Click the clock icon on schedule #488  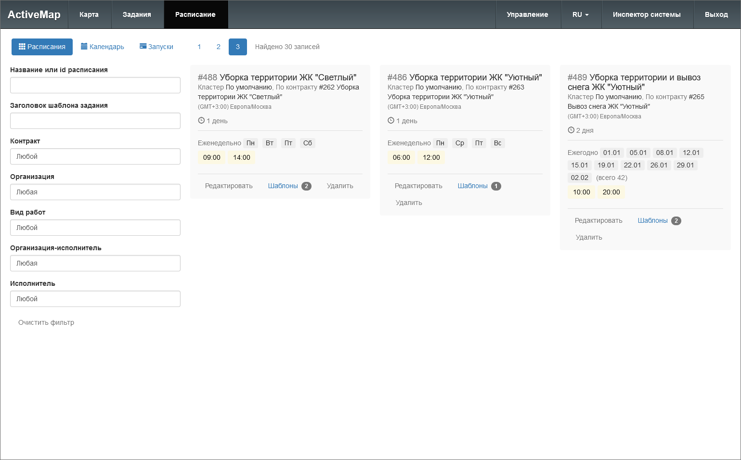(x=201, y=121)
